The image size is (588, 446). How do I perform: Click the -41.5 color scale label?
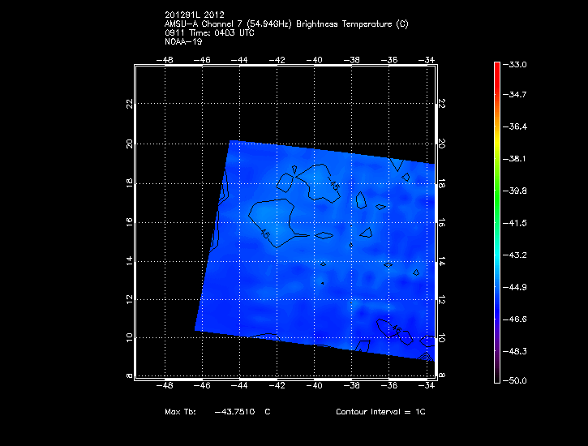pyautogui.click(x=517, y=222)
